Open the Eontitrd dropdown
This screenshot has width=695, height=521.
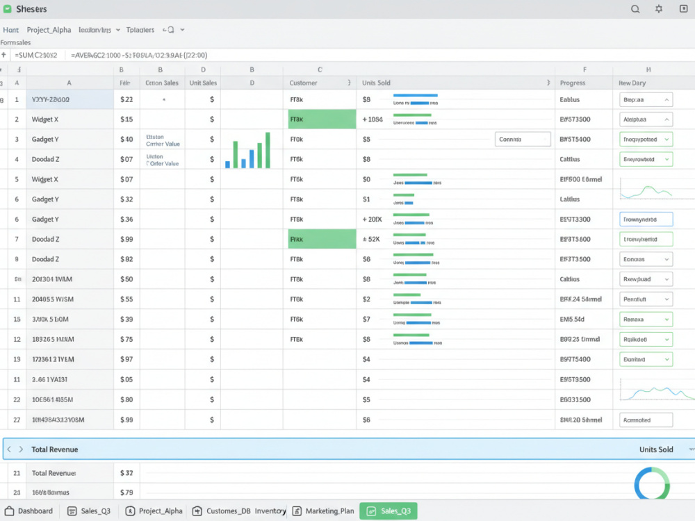[x=646, y=359]
